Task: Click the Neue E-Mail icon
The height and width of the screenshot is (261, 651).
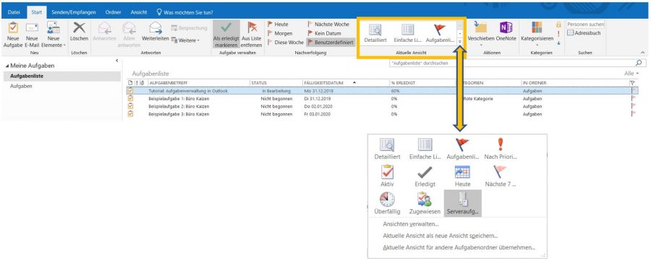Action: pyautogui.click(x=32, y=27)
